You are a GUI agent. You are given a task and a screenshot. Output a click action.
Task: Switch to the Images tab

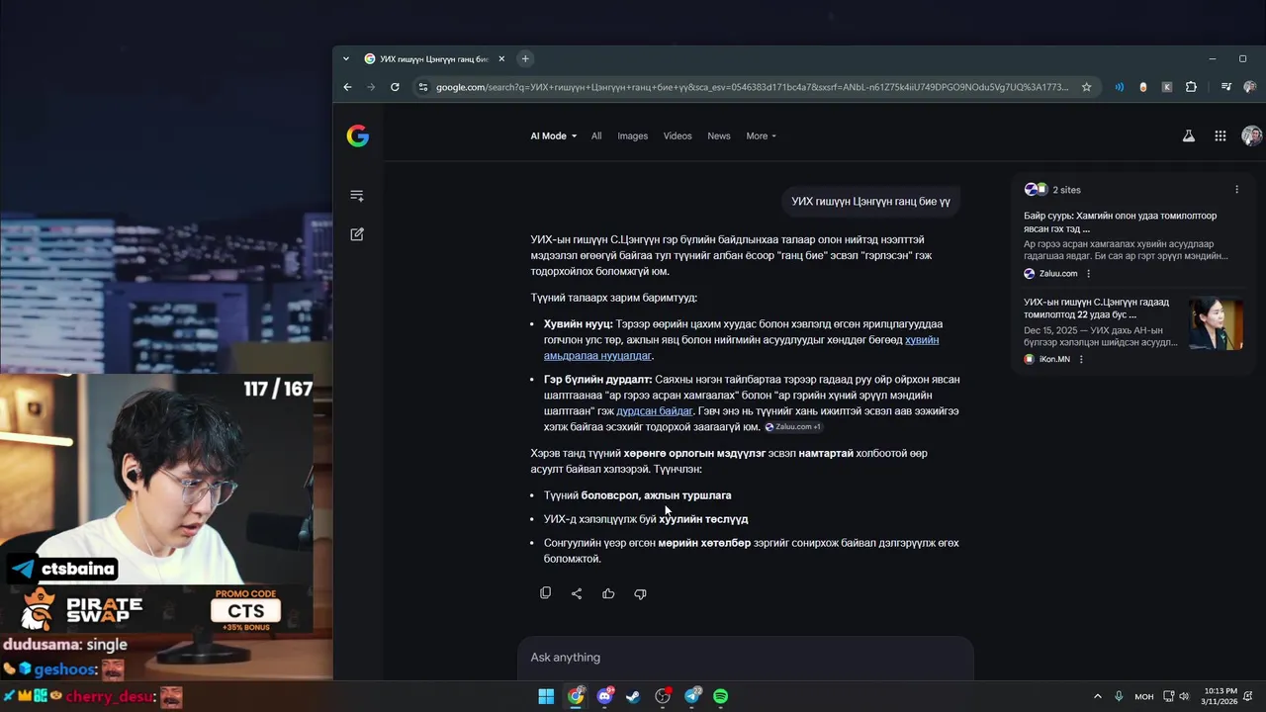[633, 136]
